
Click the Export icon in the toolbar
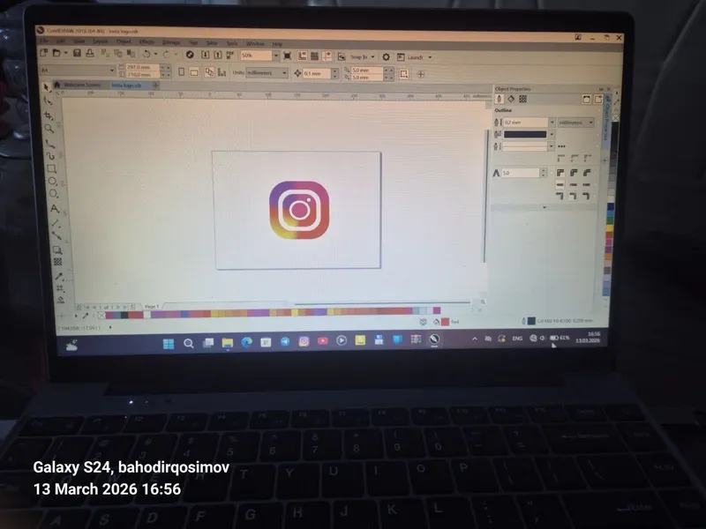(218, 55)
